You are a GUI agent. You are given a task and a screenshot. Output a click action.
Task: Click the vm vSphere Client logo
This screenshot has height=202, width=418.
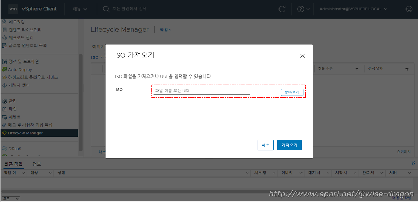32,9
